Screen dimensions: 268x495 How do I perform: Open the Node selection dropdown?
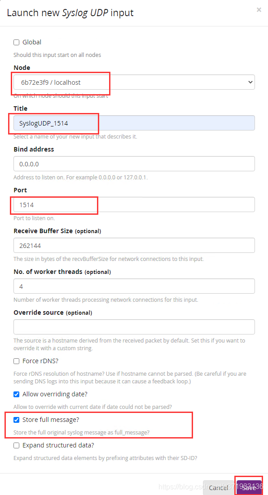coord(249,82)
